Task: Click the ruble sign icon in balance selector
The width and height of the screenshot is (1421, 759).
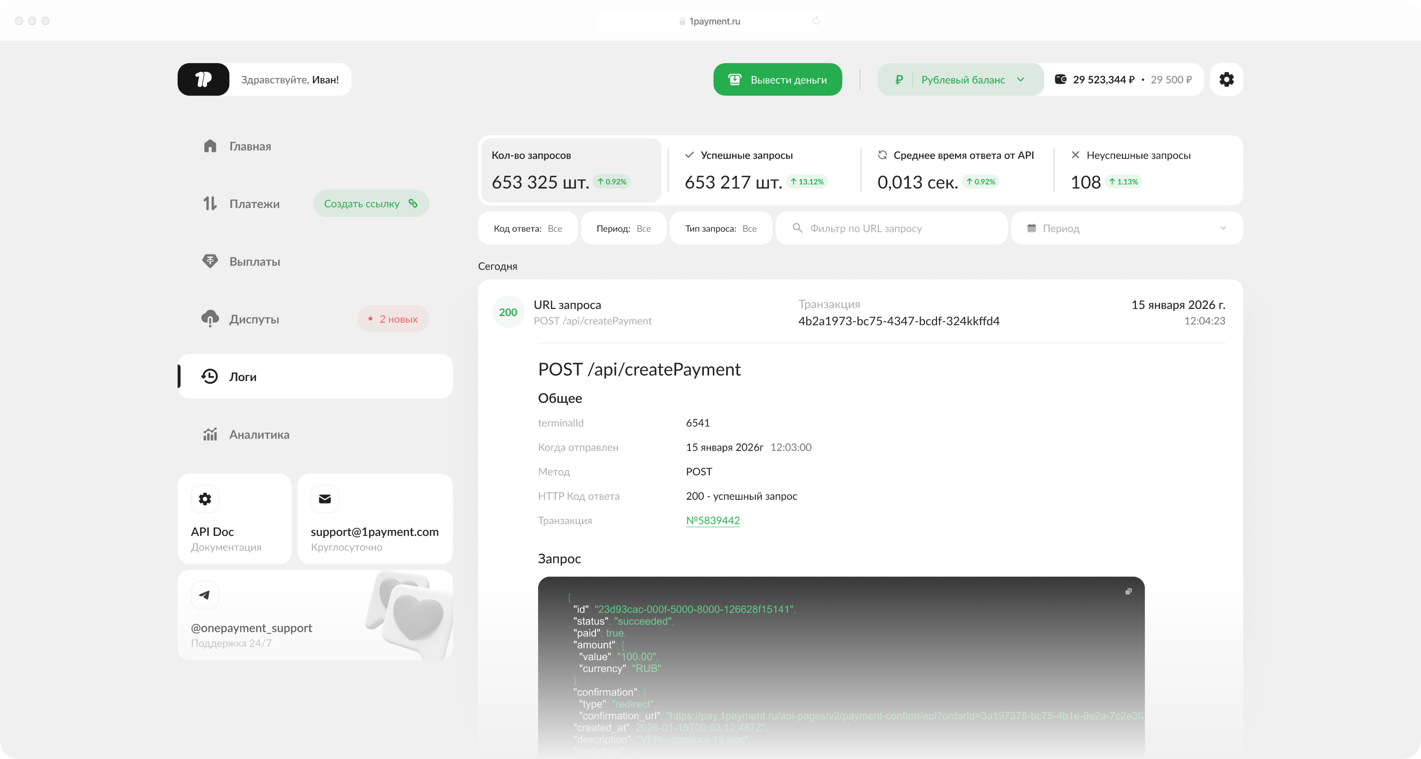Action: point(899,80)
